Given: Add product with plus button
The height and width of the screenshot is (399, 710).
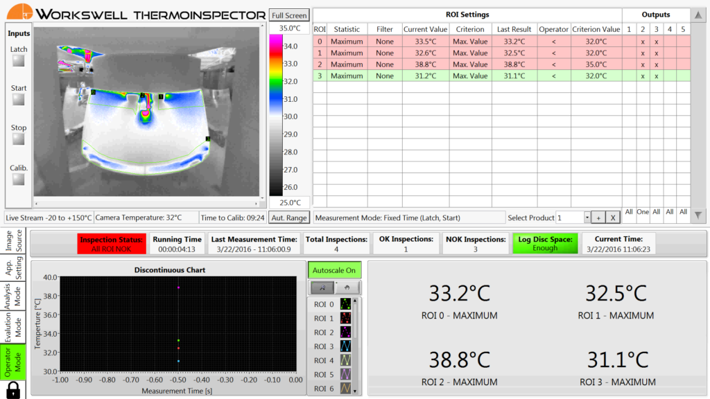Looking at the screenshot, I should point(598,218).
